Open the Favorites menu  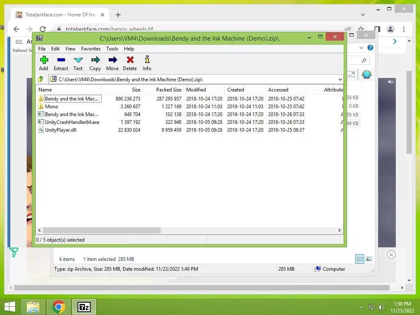91,49
